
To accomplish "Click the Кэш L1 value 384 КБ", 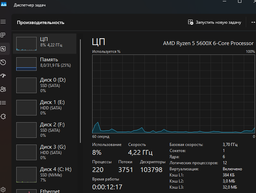I will (229, 175).
